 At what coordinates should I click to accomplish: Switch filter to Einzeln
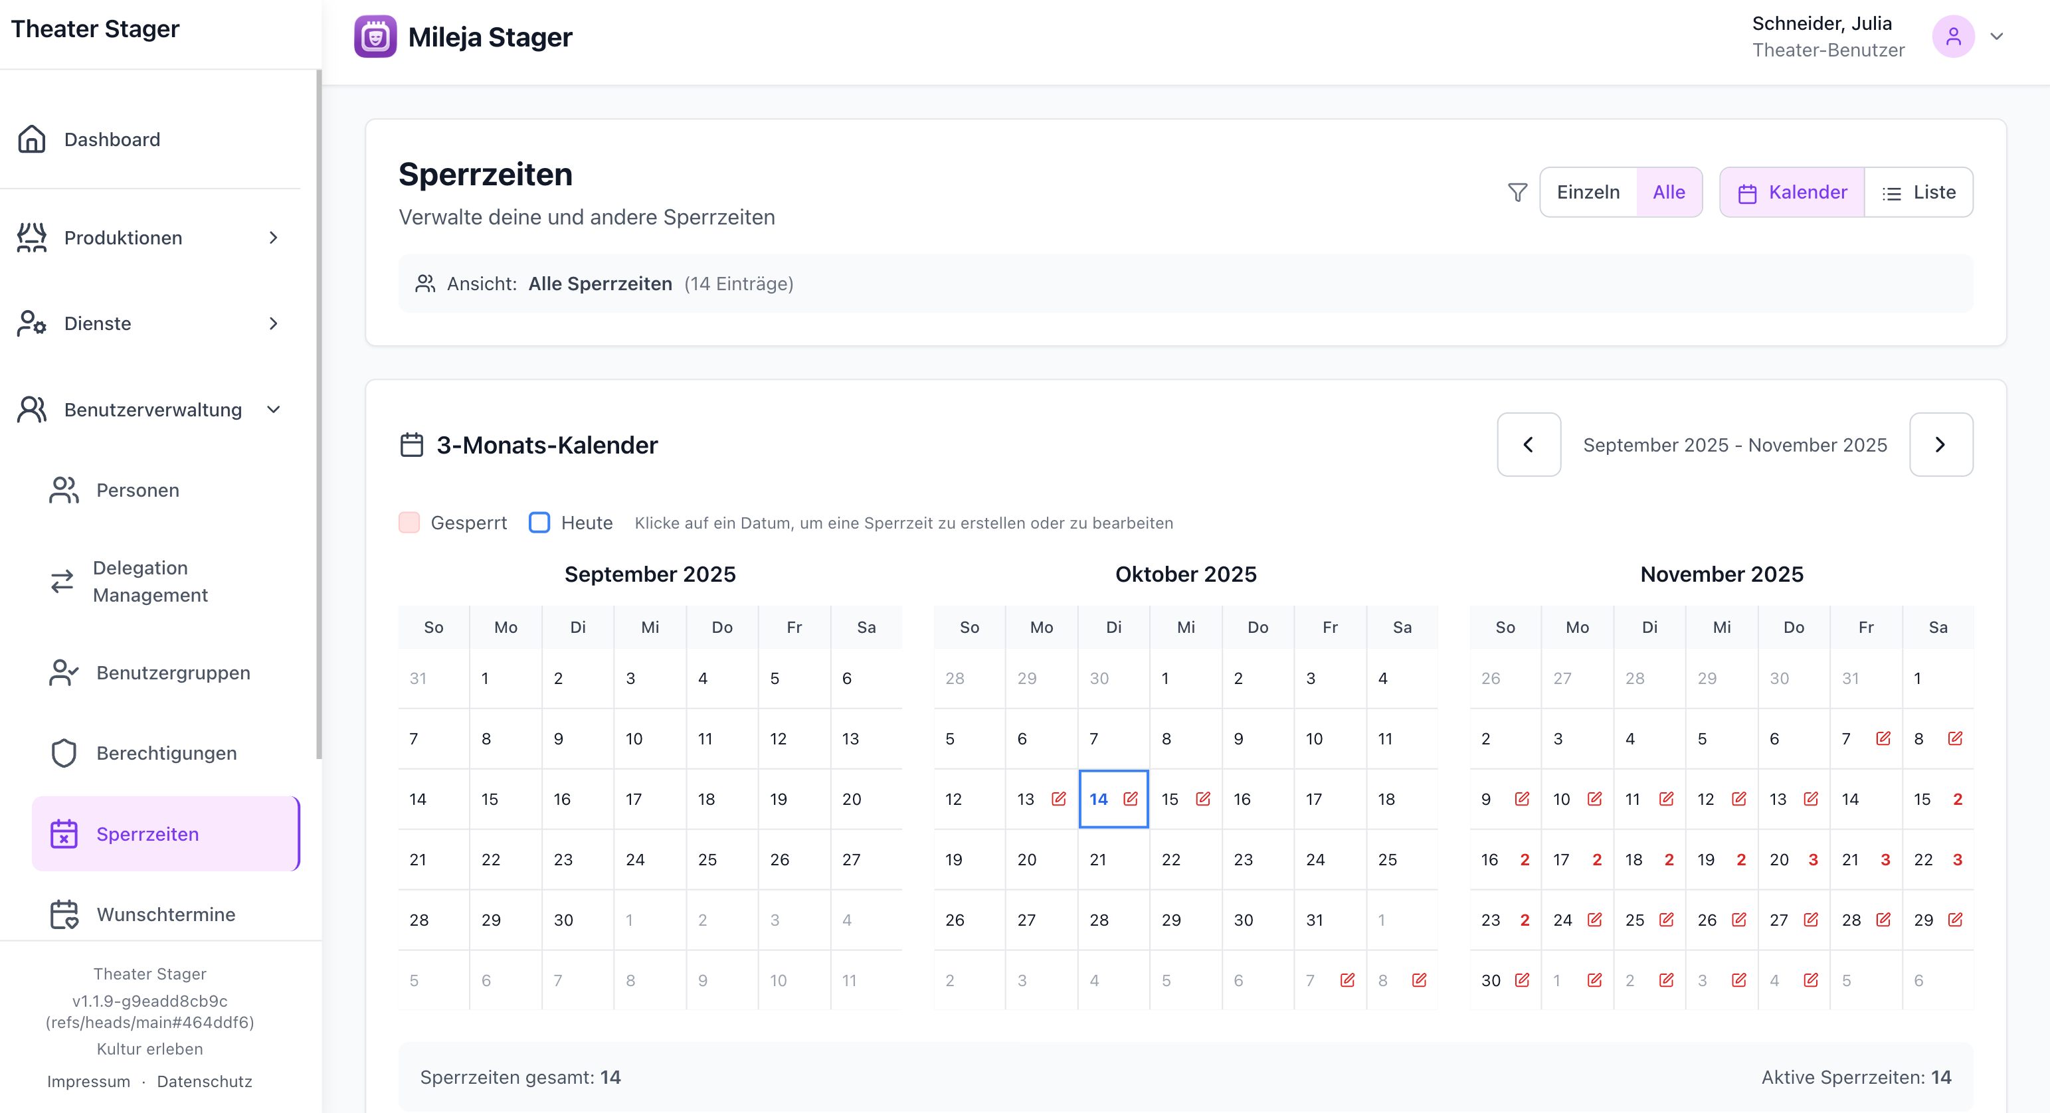pyautogui.click(x=1588, y=193)
